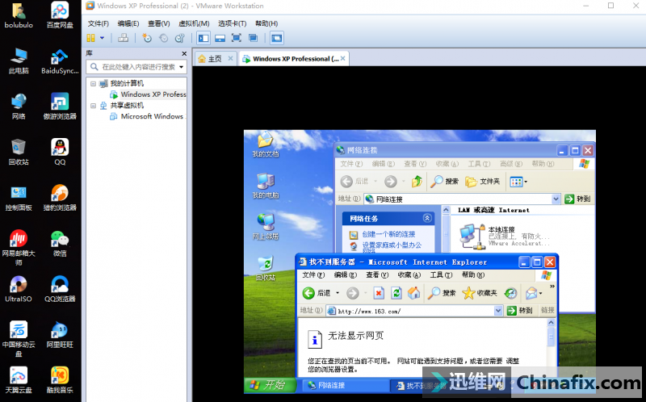
Task: Open 网上邻居 icon on XP desktop
Action: [266, 227]
